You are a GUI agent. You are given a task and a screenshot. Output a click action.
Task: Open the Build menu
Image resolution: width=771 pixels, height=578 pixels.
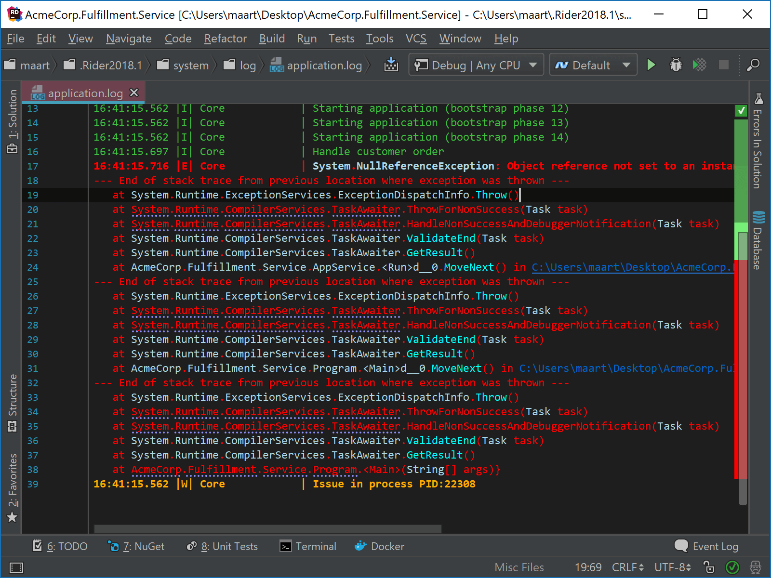(x=272, y=39)
